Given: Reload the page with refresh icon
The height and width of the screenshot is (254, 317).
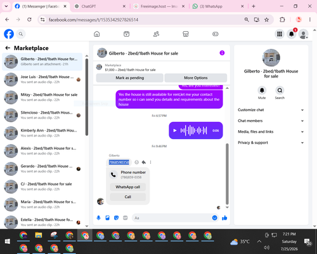Looking at the screenshot, I should pyautogui.click(x=29, y=20).
